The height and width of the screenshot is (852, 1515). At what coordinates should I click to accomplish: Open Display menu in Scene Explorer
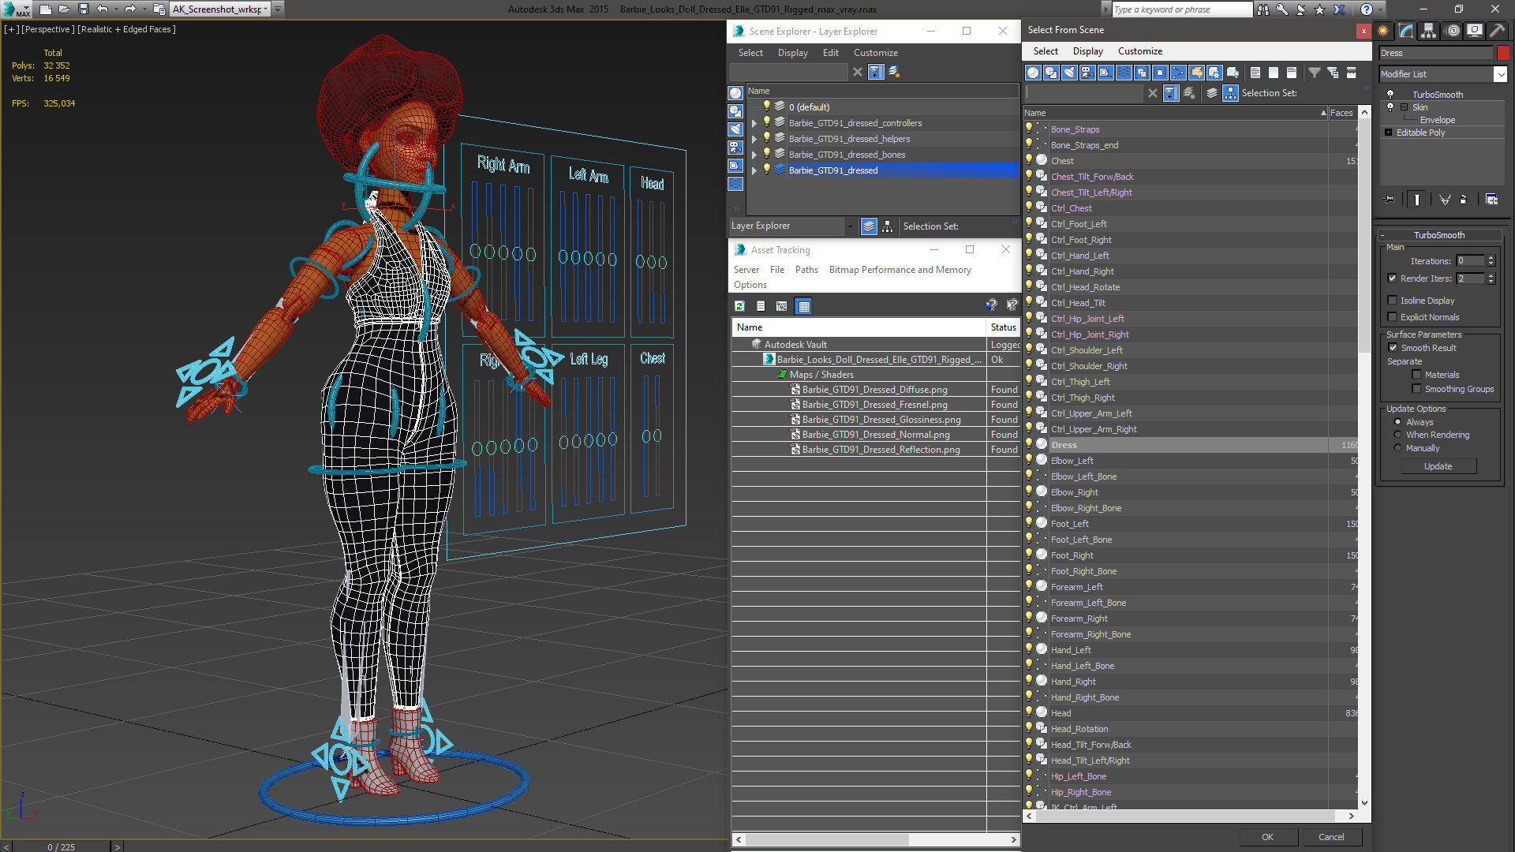click(x=792, y=53)
